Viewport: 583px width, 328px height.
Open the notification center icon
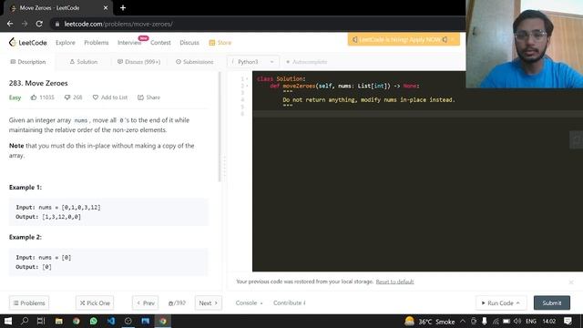[x=568, y=321]
